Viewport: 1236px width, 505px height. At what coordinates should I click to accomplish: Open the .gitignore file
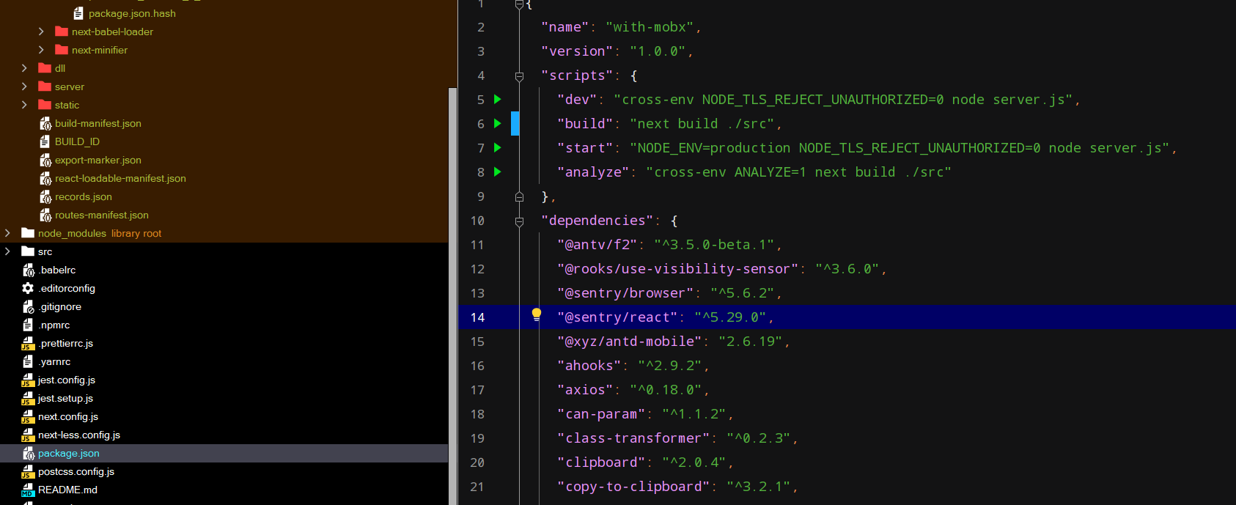pyautogui.click(x=60, y=306)
